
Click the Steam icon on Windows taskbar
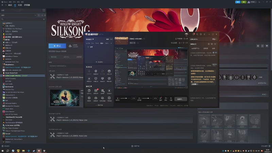pos(34,151)
